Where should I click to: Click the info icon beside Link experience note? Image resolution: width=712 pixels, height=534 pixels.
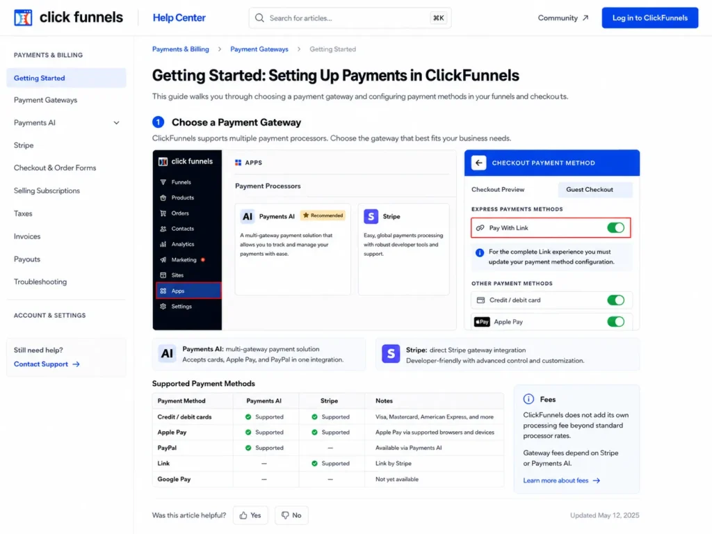(480, 252)
